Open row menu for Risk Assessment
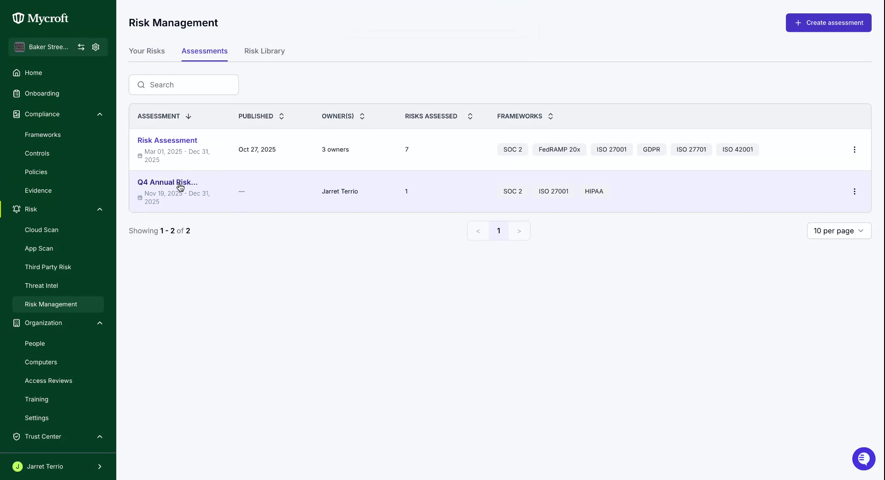This screenshot has height=480, width=885. 854,150
